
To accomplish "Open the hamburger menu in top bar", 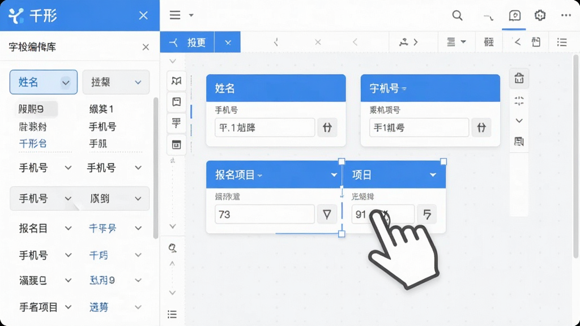I will coord(175,15).
